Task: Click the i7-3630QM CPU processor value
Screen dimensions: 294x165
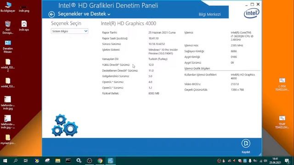Action: tap(242, 36)
